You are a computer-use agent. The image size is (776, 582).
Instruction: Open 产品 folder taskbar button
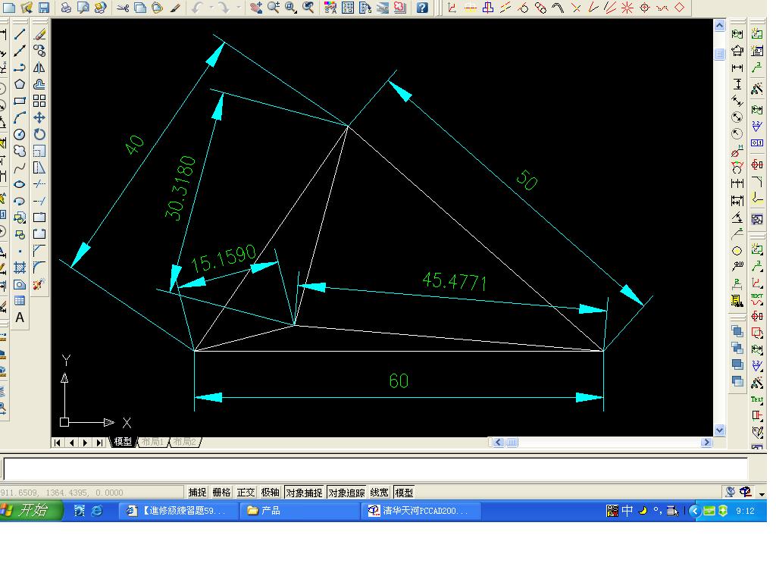(x=299, y=510)
